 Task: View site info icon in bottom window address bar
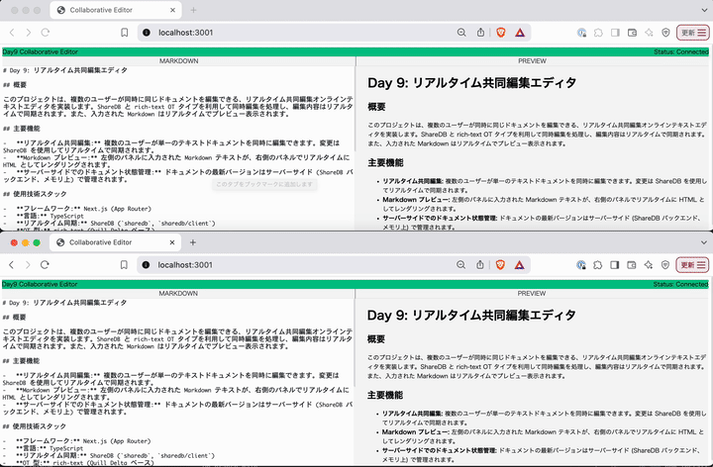(146, 265)
